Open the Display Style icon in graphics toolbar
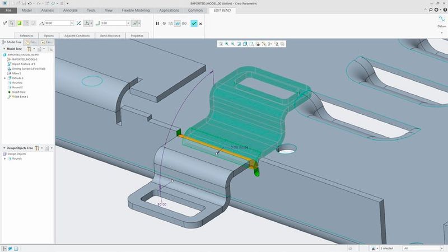448x252 pixels. point(245,44)
